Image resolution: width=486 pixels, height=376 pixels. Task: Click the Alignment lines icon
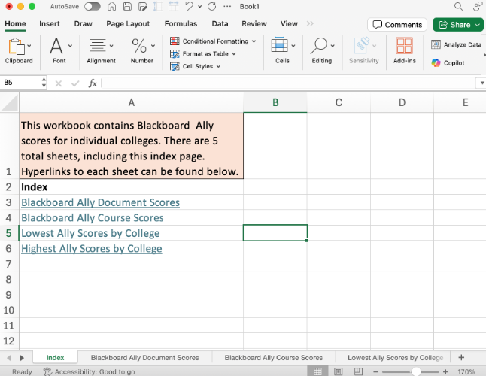[98, 46]
